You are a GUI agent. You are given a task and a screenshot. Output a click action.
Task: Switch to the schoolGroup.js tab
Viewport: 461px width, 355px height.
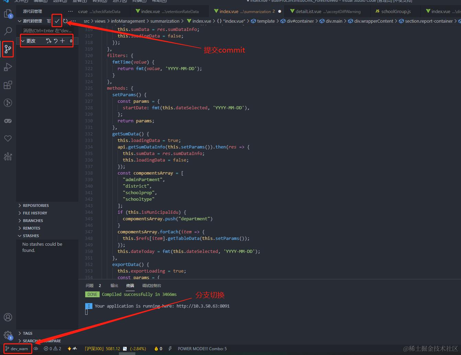(x=396, y=11)
